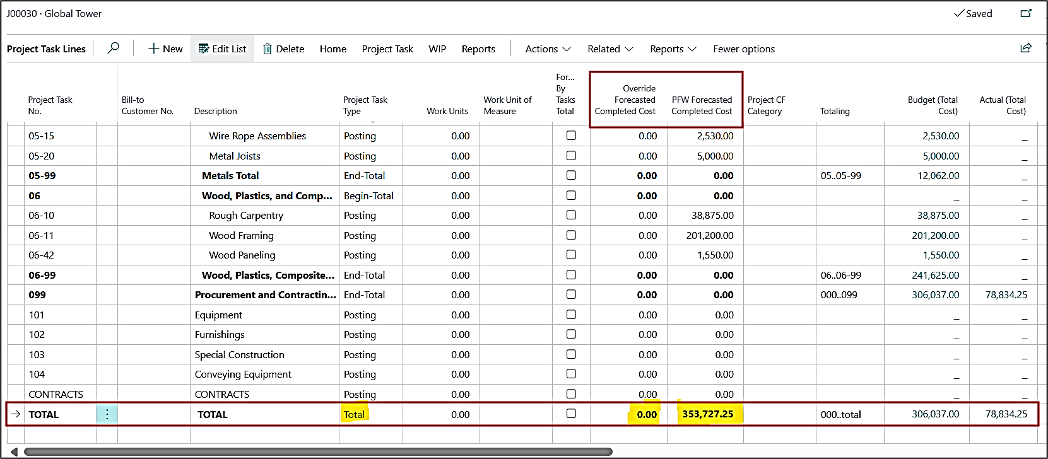The height and width of the screenshot is (459, 1048).
Task: Click totaling value 05..05-99
Action: click(840, 175)
